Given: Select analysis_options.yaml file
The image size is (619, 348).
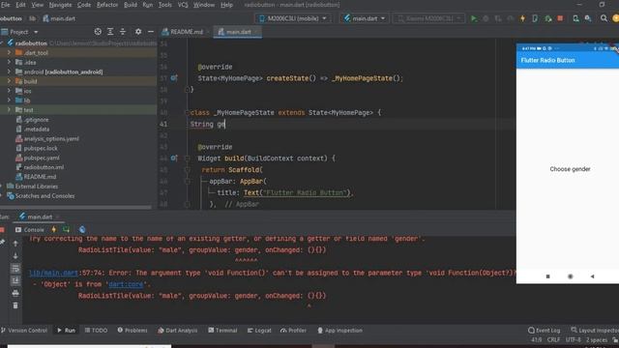Looking at the screenshot, I should (x=51, y=138).
